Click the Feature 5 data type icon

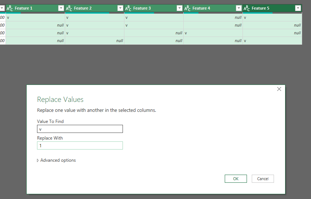pyautogui.click(x=247, y=8)
